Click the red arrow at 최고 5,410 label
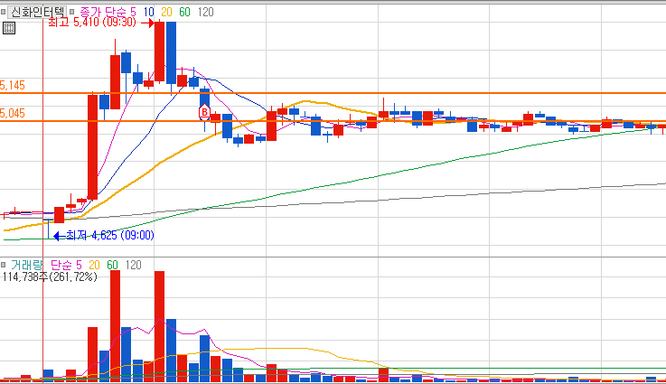The image size is (666, 384). (147, 23)
